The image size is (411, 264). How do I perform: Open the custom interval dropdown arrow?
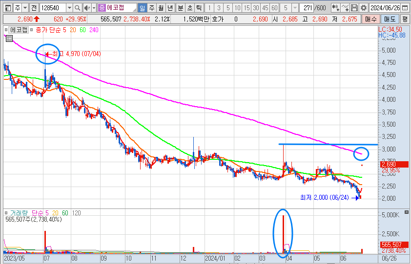[295, 8]
